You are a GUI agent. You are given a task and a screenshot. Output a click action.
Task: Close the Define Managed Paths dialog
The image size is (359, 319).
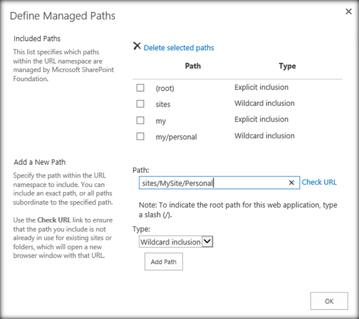point(348,11)
